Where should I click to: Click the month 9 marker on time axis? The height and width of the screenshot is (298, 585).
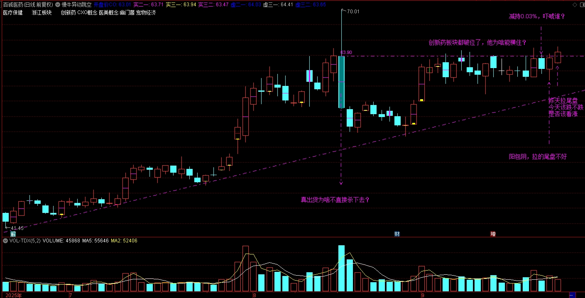tap(423, 295)
